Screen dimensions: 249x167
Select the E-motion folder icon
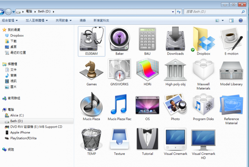(x=231, y=39)
